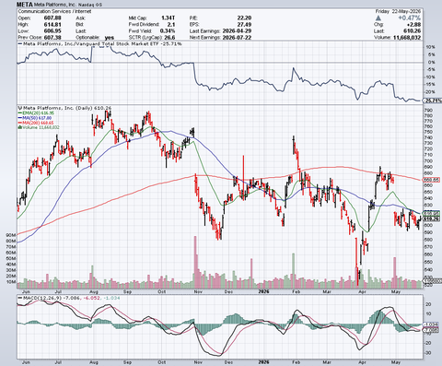
Task: Click the Aug label on the price chart's time axis
Action: pyautogui.click(x=94, y=291)
